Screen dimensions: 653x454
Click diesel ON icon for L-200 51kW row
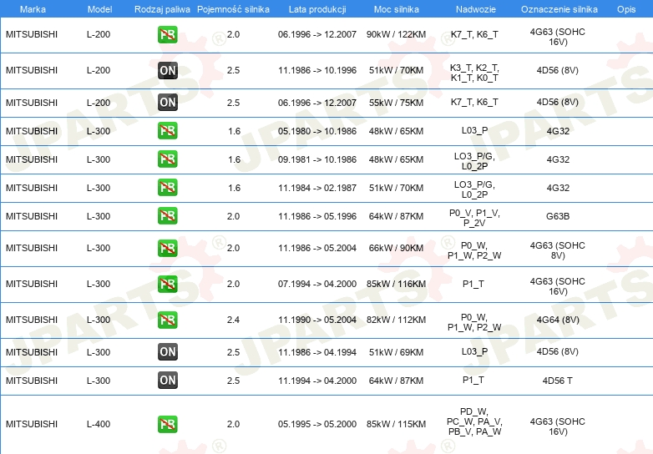click(x=168, y=70)
